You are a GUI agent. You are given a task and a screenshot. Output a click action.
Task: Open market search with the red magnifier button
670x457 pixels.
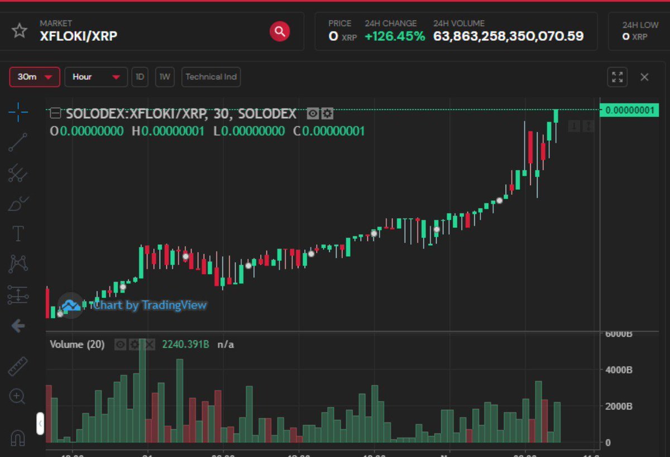pos(280,31)
